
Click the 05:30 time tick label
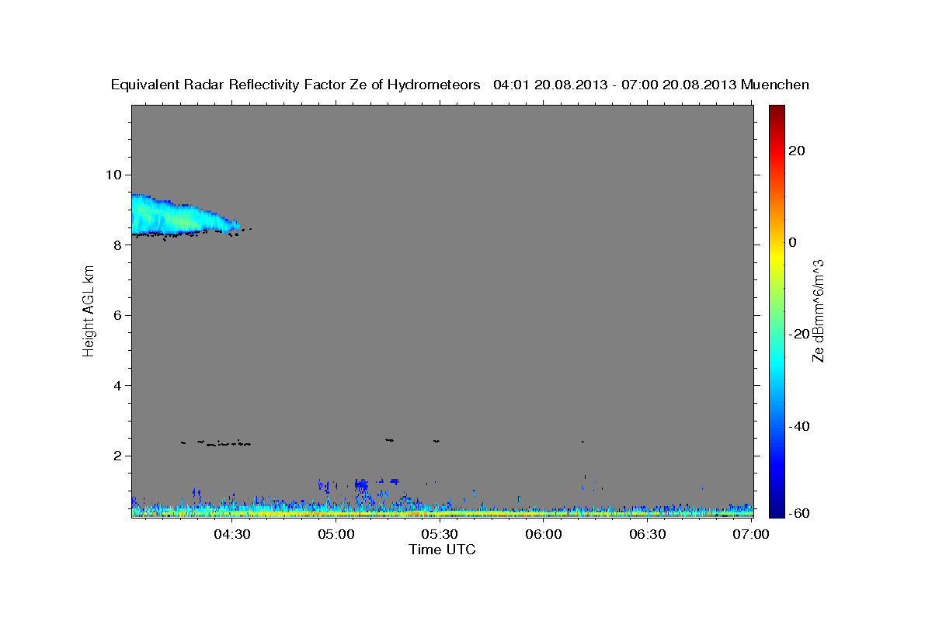pyautogui.click(x=440, y=534)
